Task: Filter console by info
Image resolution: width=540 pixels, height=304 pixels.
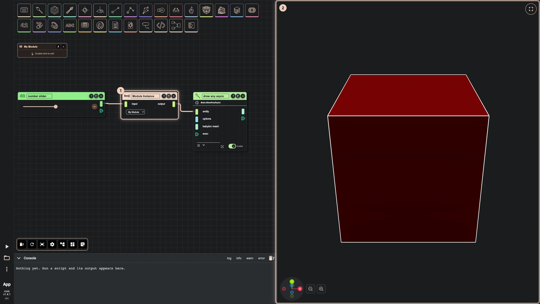Action: coord(239,258)
